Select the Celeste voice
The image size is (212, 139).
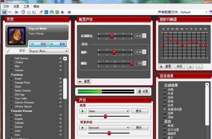19,123
